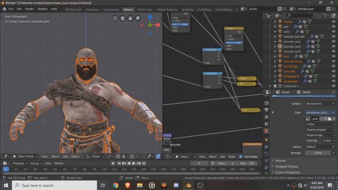Open the outliner display mode dropdown
The width and height of the screenshot is (338, 190).
278,15
